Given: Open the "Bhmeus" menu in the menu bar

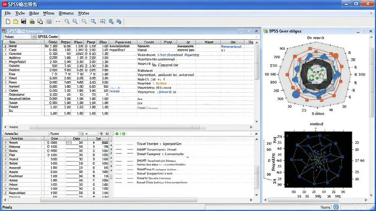Looking at the screenshot, I should click(x=66, y=13).
